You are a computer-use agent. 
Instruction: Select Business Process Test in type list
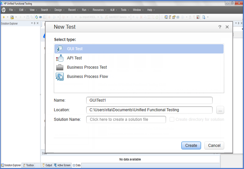(x=139, y=67)
